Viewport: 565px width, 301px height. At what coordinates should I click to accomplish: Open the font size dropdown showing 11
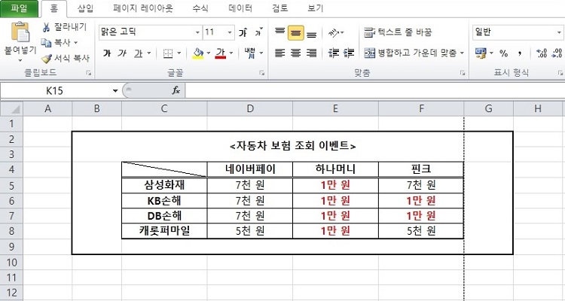click(230, 33)
